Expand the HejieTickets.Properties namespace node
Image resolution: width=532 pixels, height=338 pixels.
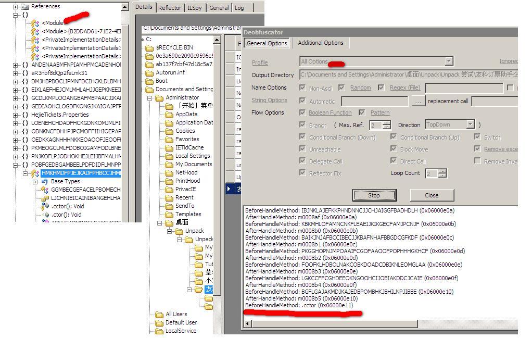(16, 115)
